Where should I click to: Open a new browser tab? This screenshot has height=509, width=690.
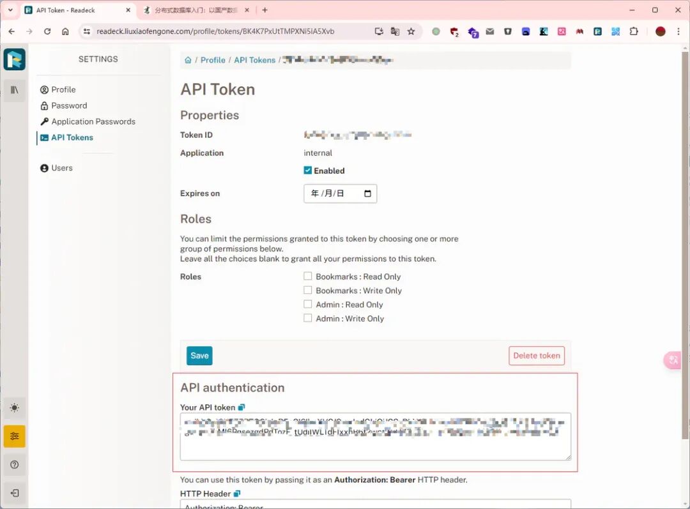click(x=265, y=10)
